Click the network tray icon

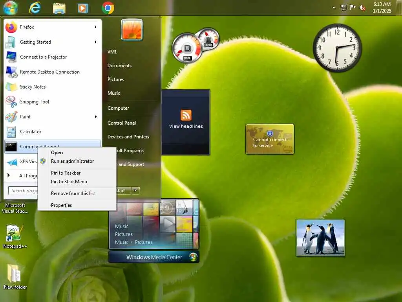click(x=344, y=8)
